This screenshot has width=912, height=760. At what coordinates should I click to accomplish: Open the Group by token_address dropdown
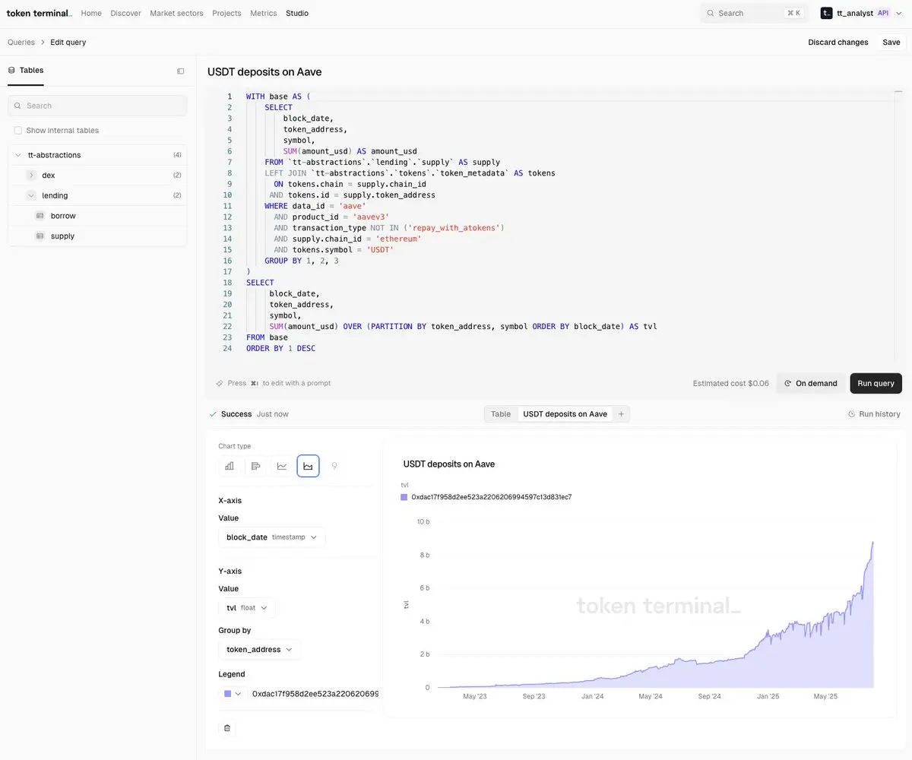(x=260, y=650)
